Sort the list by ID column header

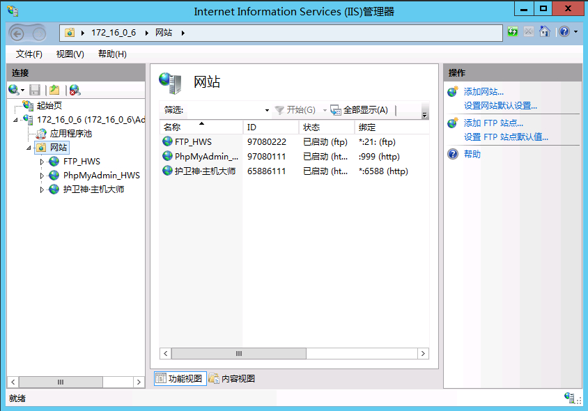271,127
